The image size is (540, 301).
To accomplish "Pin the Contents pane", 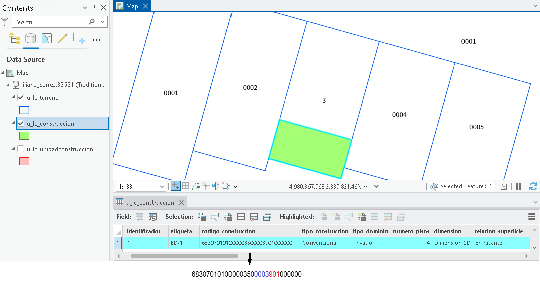I will [94, 7].
